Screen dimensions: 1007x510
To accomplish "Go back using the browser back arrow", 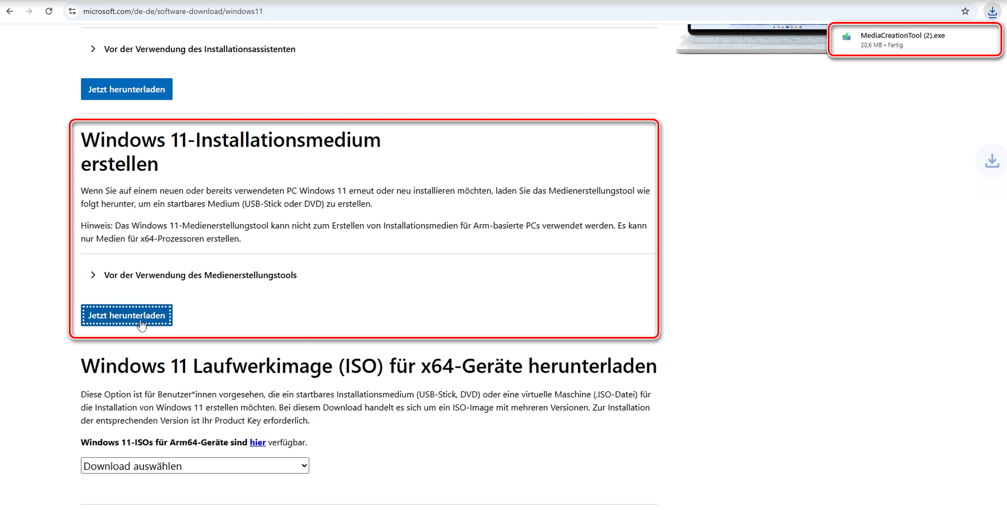I will (9, 11).
